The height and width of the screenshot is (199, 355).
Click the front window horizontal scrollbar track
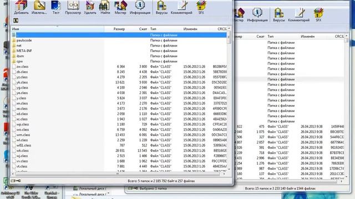118,174
